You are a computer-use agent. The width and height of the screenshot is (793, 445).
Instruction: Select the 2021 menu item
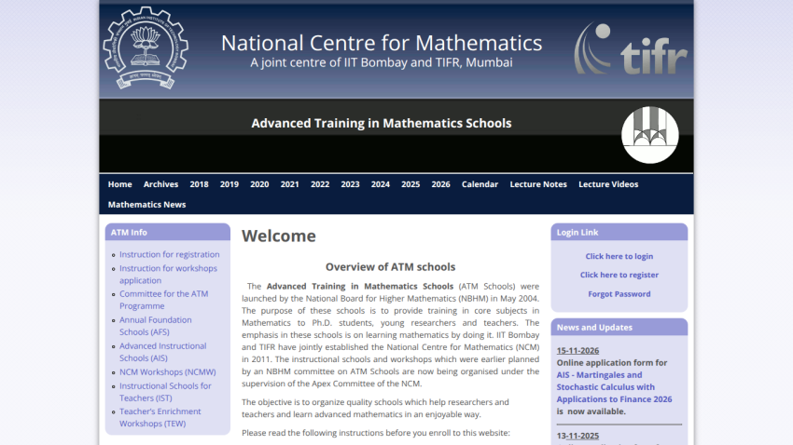[290, 184]
